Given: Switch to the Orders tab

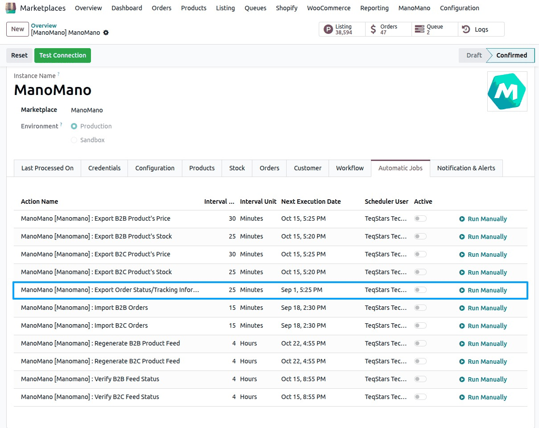Looking at the screenshot, I should (269, 168).
